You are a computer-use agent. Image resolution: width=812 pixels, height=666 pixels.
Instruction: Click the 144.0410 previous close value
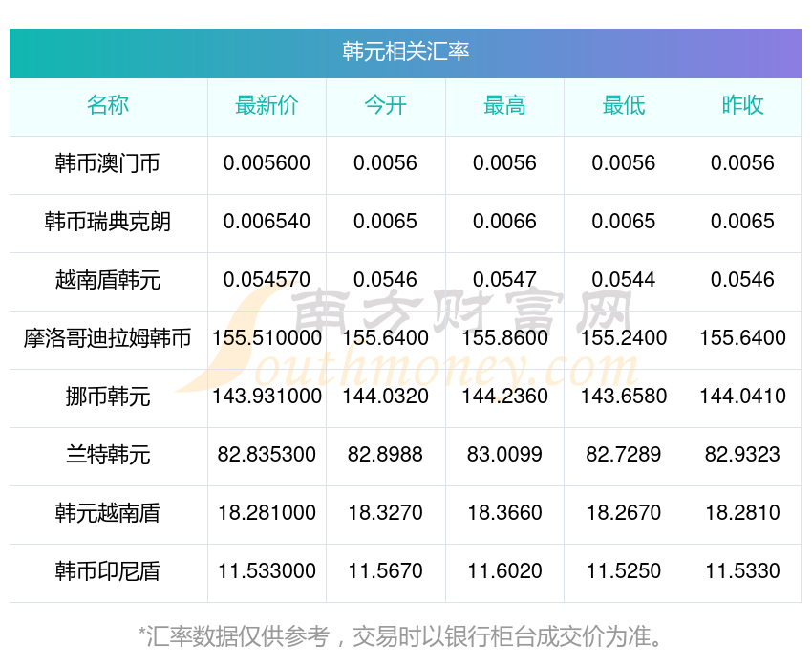coord(742,397)
